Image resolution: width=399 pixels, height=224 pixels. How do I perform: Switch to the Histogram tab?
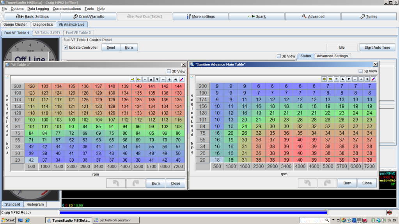pos(35,204)
